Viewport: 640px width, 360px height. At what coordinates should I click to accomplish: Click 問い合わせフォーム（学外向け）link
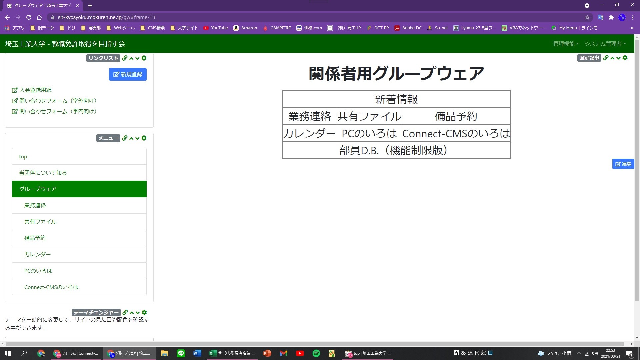58,101
